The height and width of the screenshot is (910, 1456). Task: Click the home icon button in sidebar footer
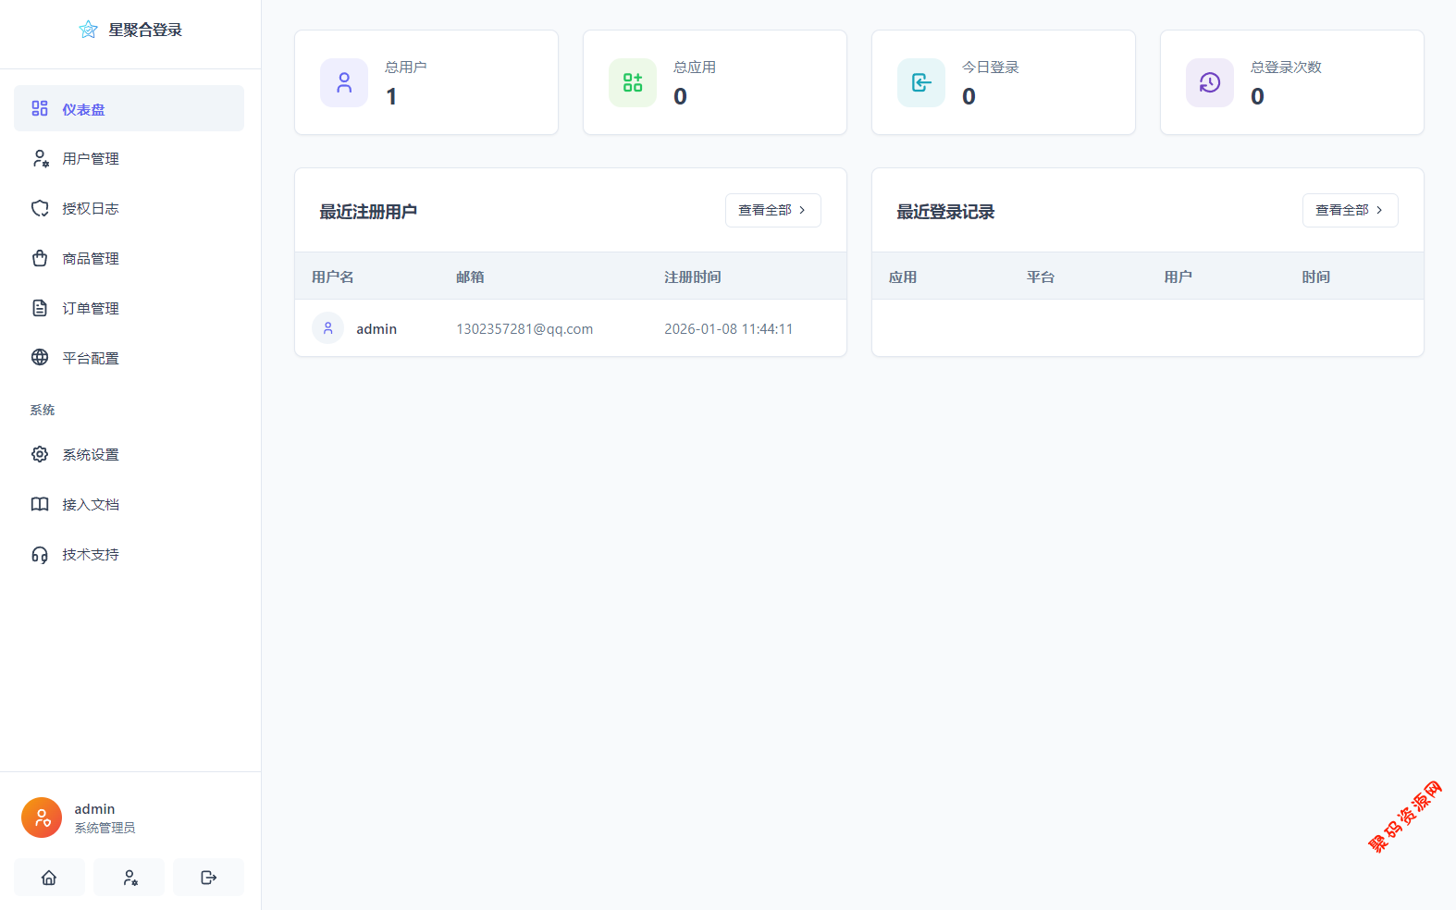49,878
